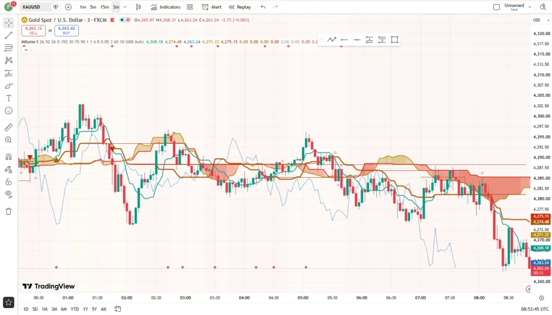Toggle hide all drawings eye icon
The image size is (552, 315).
coord(9,194)
